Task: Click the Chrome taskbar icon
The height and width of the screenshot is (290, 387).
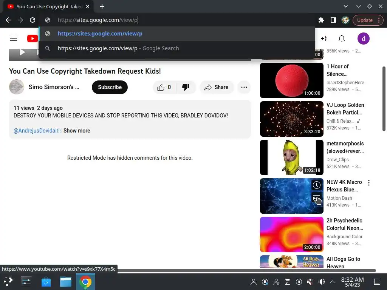Action: (x=85, y=282)
